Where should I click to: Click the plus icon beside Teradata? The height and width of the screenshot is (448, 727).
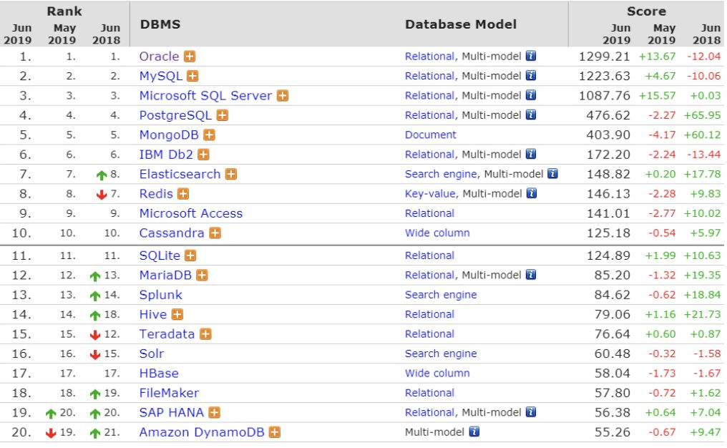pyautogui.click(x=206, y=334)
